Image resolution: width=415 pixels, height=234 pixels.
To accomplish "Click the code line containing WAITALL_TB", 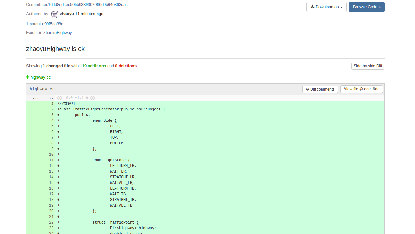I will [x=220, y=206].
